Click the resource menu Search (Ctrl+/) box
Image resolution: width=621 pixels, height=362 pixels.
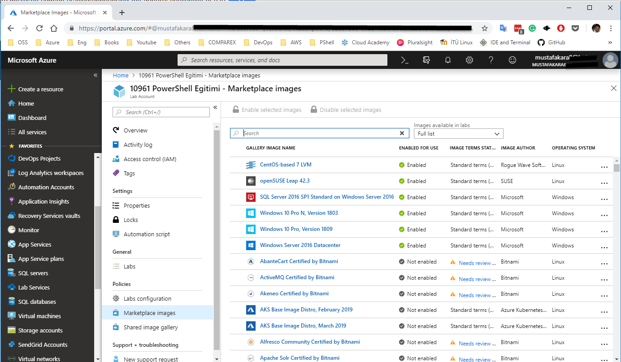point(161,112)
